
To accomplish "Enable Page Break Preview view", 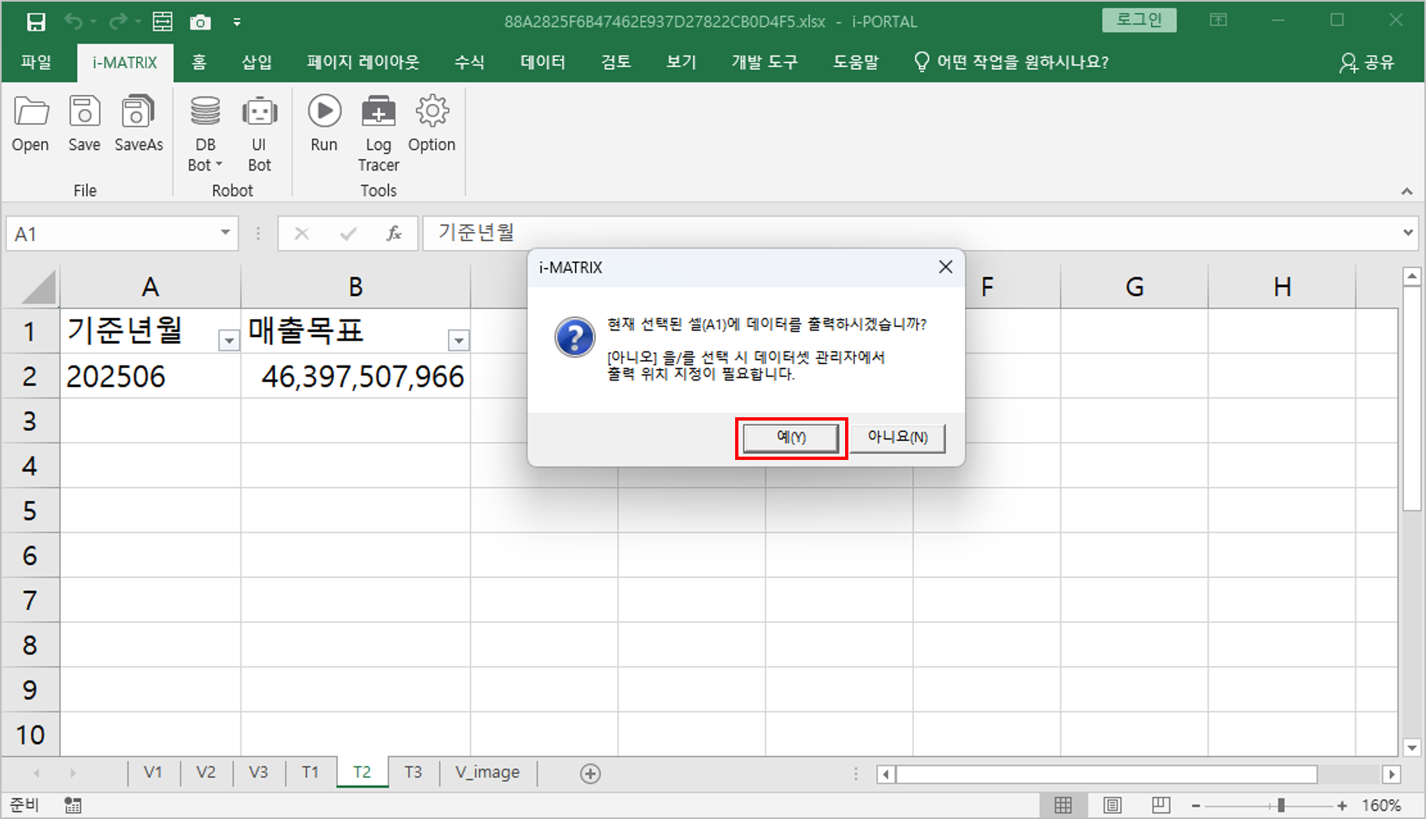I will pyautogui.click(x=1161, y=805).
